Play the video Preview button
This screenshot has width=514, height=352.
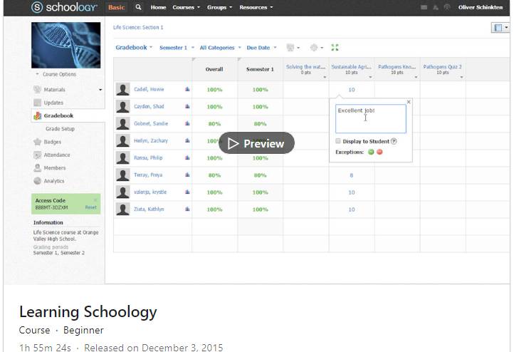[256, 143]
